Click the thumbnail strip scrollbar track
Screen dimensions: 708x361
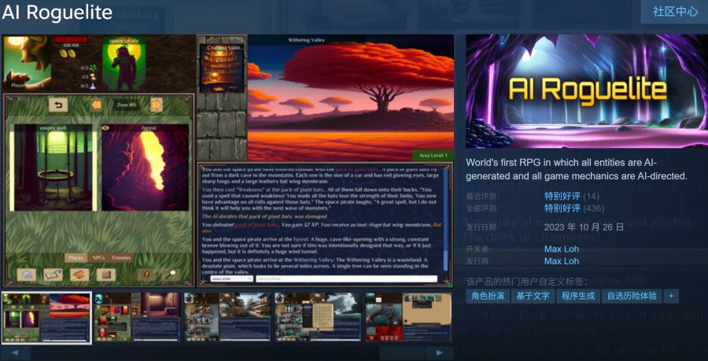(x=227, y=352)
